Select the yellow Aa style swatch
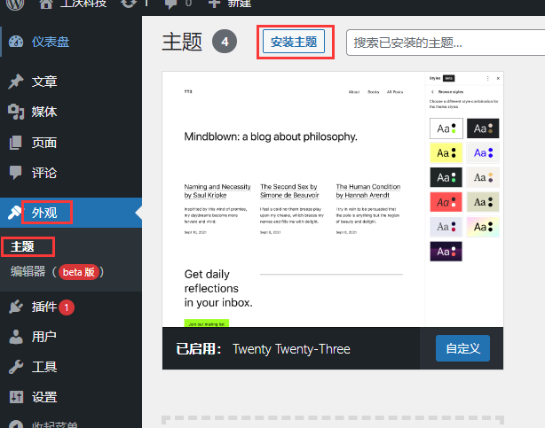545x428 pixels. click(446, 152)
